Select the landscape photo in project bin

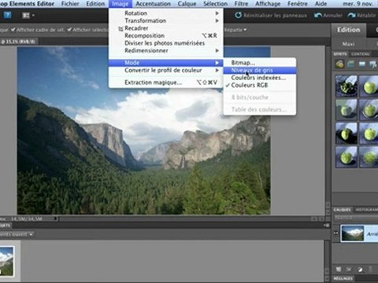[x=6, y=261]
